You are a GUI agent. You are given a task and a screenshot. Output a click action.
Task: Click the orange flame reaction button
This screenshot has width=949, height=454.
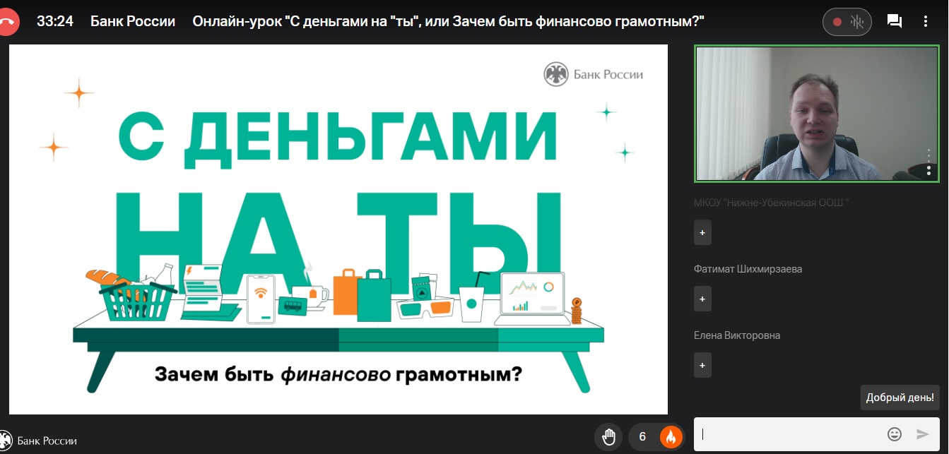671,437
